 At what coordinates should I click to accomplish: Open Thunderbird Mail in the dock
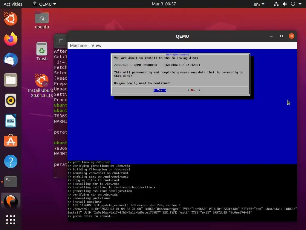[x=10, y=60]
